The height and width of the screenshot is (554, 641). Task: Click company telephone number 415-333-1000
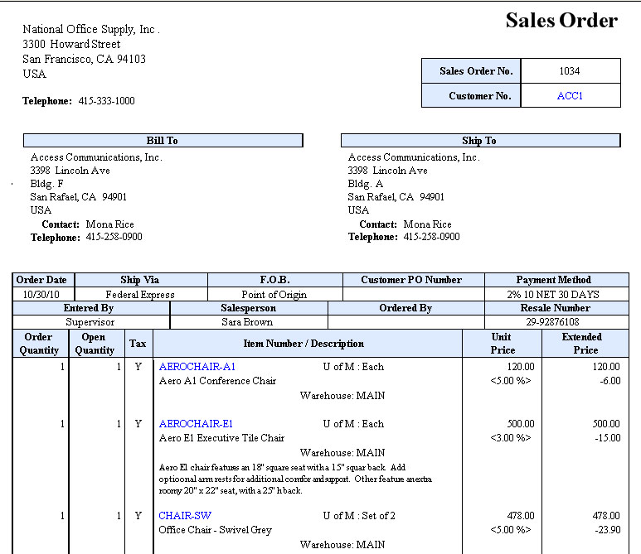pyautogui.click(x=106, y=101)
